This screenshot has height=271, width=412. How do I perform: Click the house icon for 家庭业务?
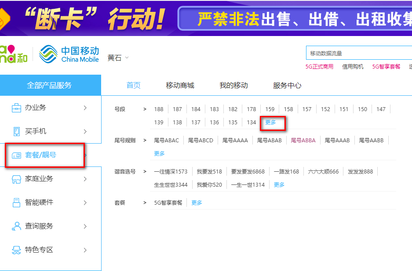click(x=16, y=179)
